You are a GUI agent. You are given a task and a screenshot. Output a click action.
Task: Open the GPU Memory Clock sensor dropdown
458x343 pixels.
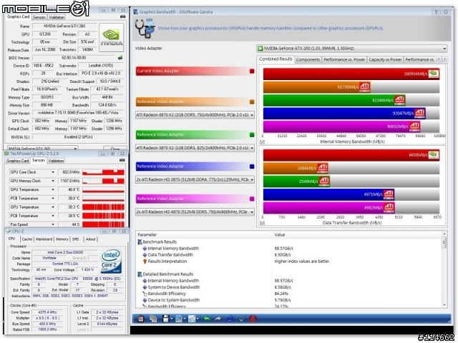click(53, 181)
